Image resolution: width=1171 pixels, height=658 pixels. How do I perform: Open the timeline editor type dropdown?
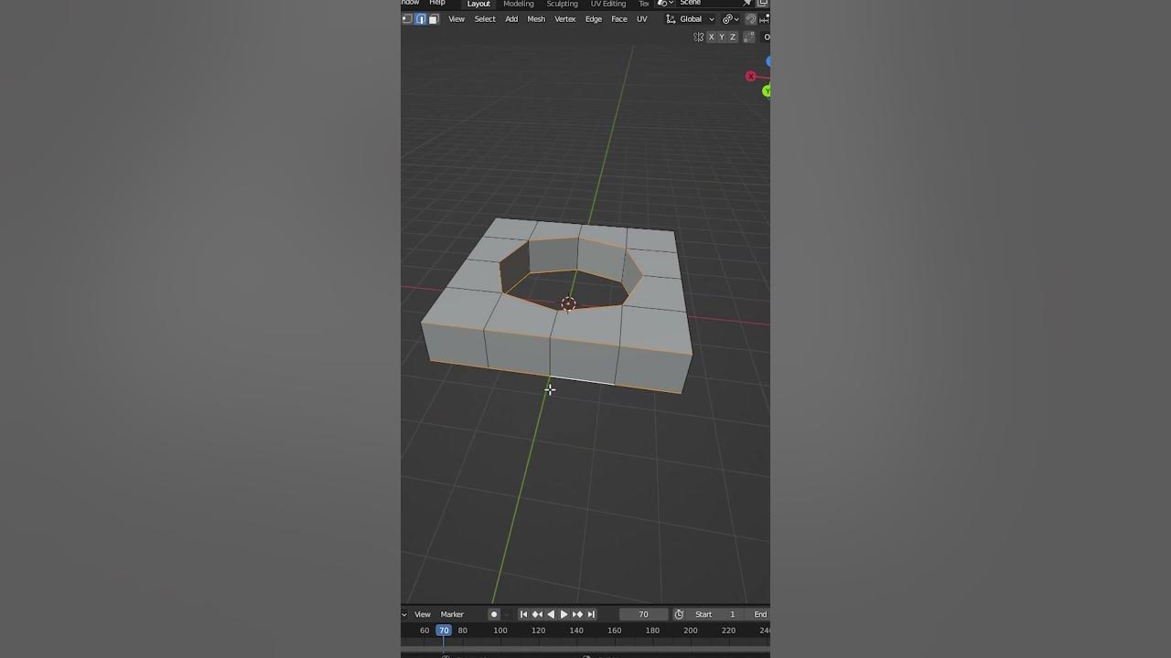[403, 614]
